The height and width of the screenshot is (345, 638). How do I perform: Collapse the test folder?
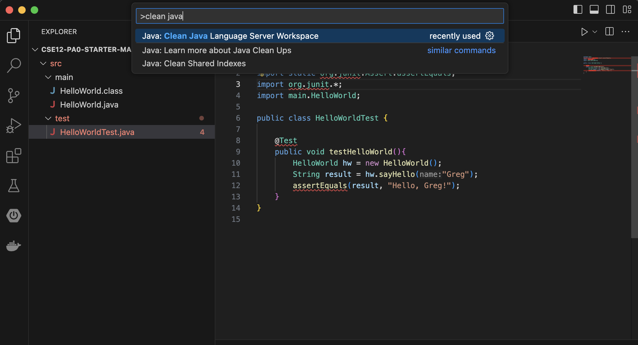point(48,118)
